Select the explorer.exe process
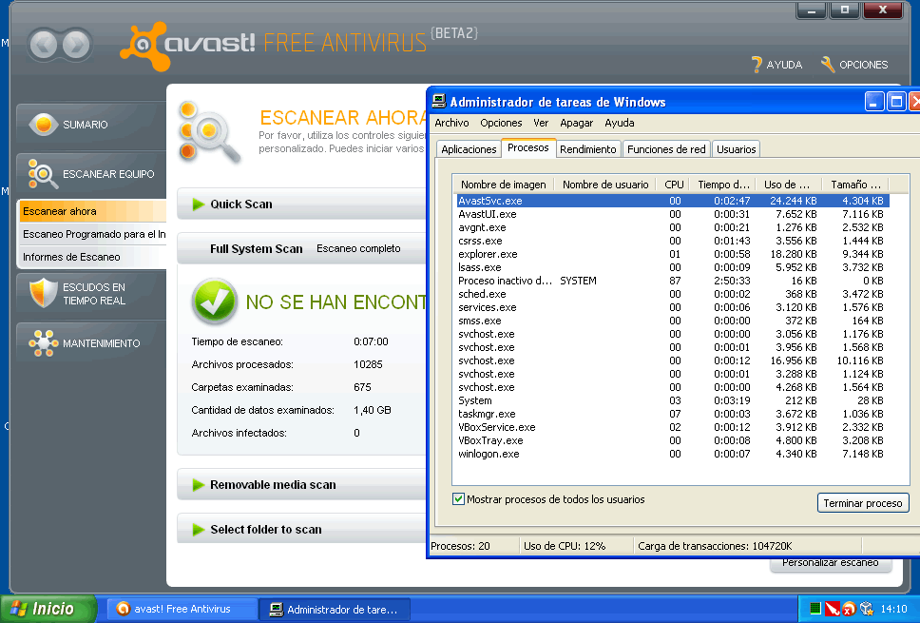 [673, 254]
